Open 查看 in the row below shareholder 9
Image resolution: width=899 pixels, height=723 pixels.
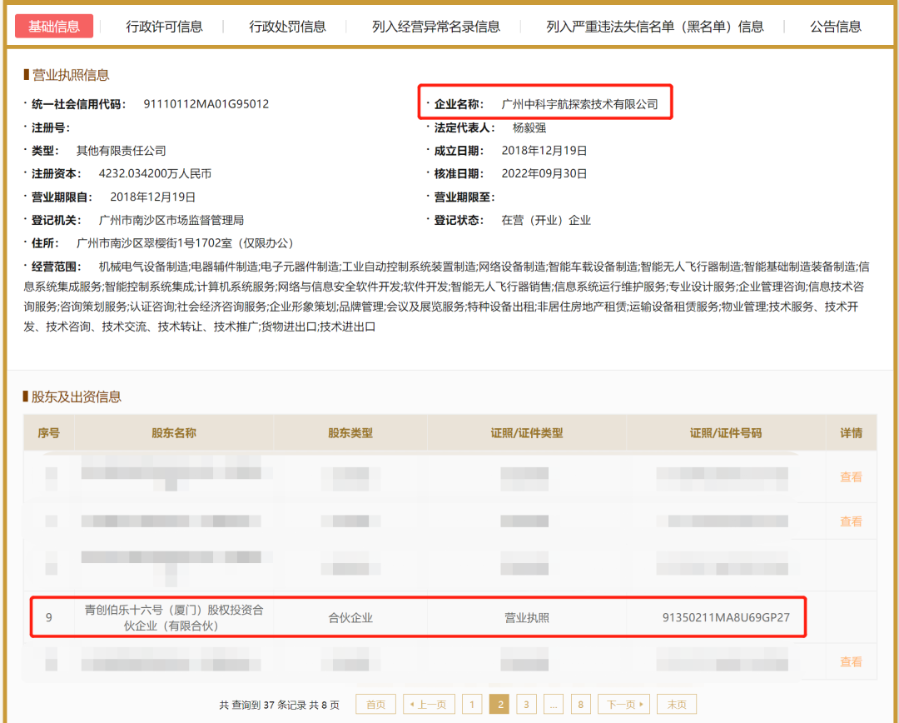tap(851, 661)
